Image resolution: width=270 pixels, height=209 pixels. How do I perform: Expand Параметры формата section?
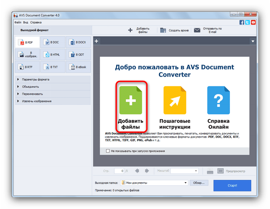(x=36, y=79)
